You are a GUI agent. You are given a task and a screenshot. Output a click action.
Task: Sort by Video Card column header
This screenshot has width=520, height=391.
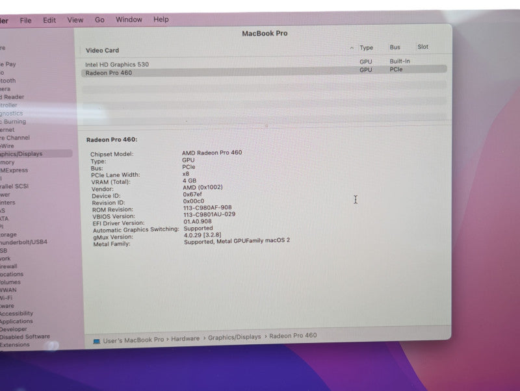(102, 51)
